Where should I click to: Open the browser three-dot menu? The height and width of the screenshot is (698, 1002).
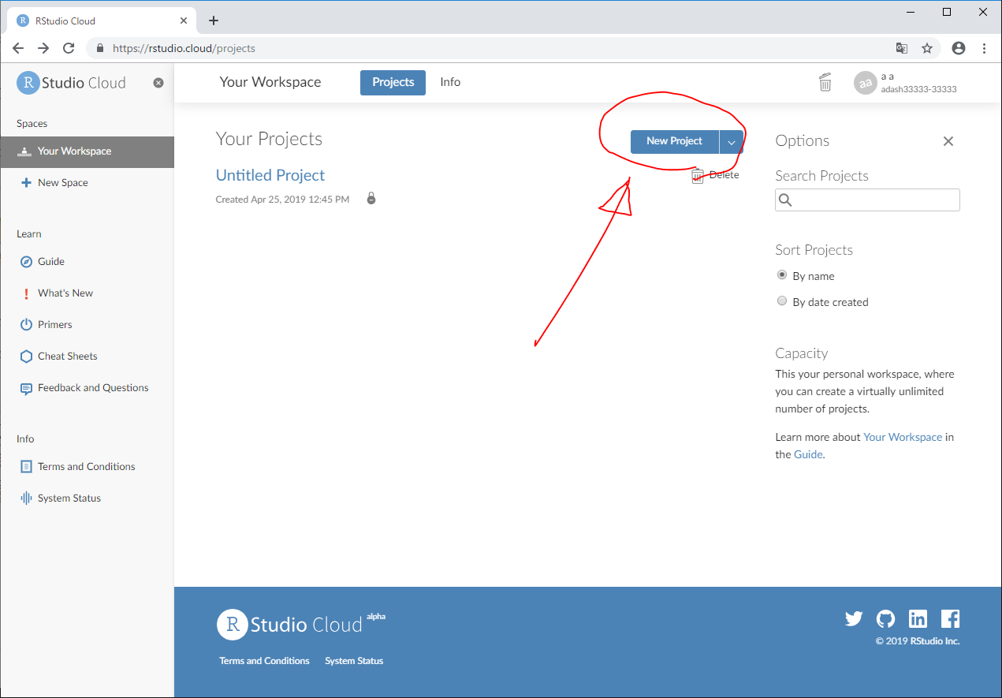984,48
